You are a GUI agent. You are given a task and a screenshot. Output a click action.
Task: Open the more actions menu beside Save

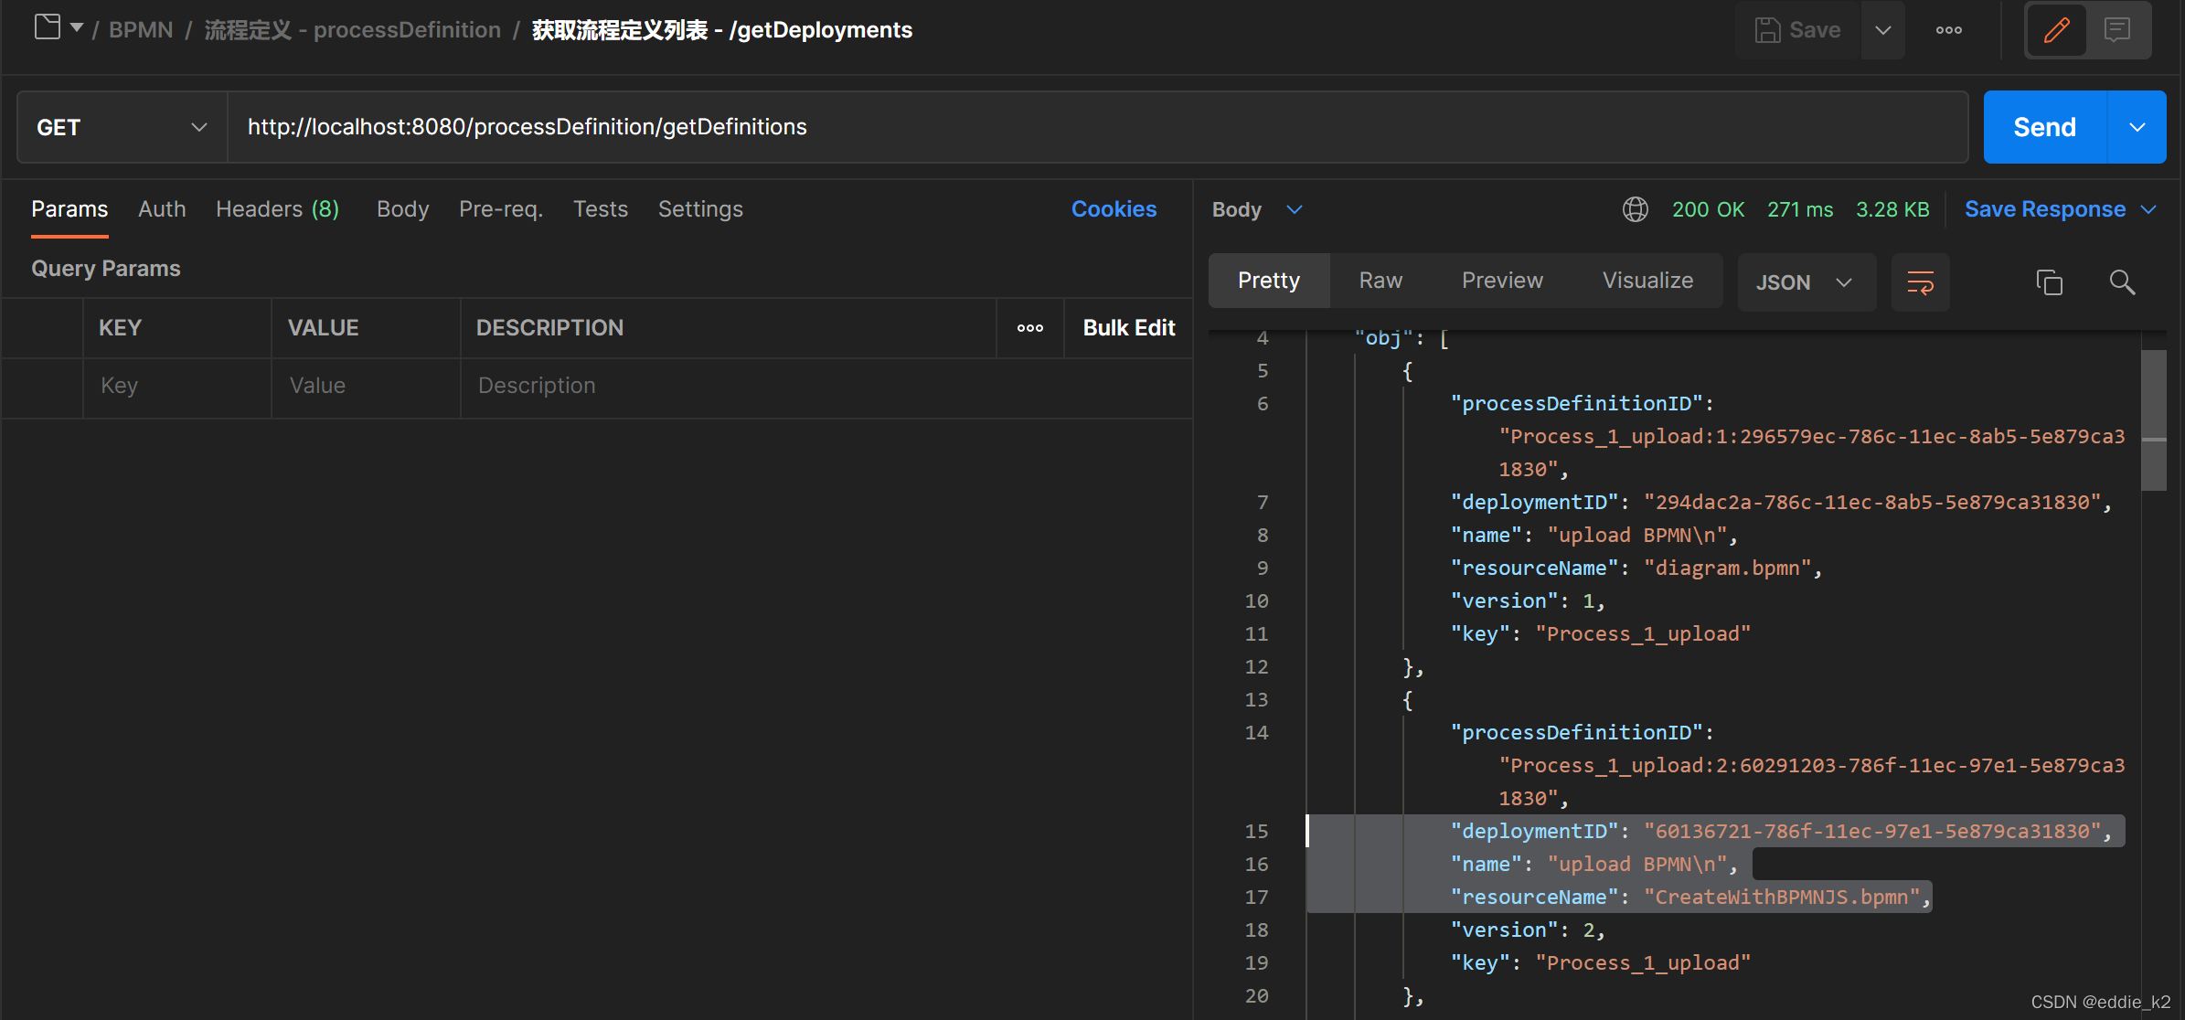[x=1948, y=30]
